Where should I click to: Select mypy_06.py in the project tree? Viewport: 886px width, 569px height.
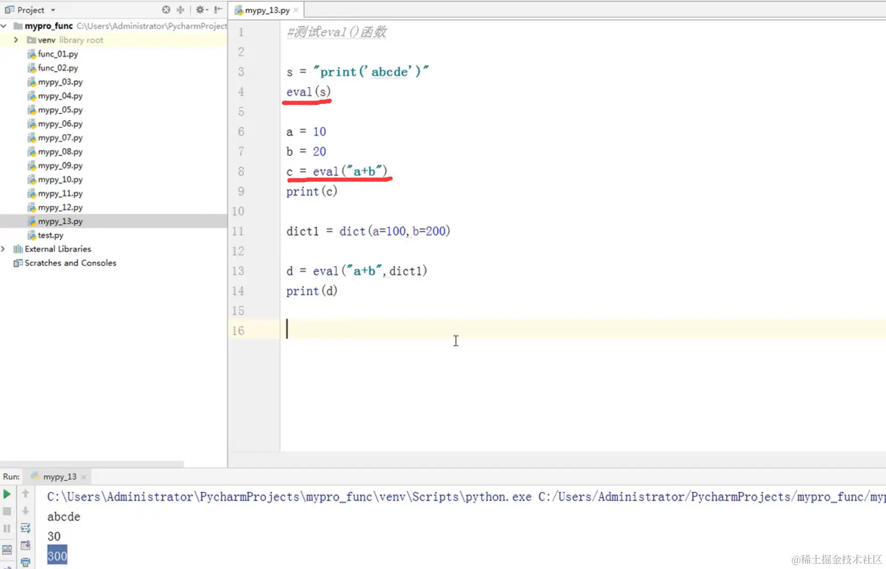coord(60,124)
